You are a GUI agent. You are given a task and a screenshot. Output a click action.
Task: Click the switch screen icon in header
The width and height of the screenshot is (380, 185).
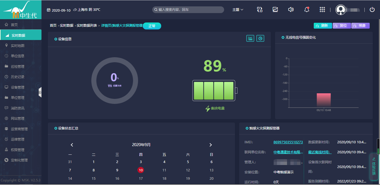[x=259, y=10]
